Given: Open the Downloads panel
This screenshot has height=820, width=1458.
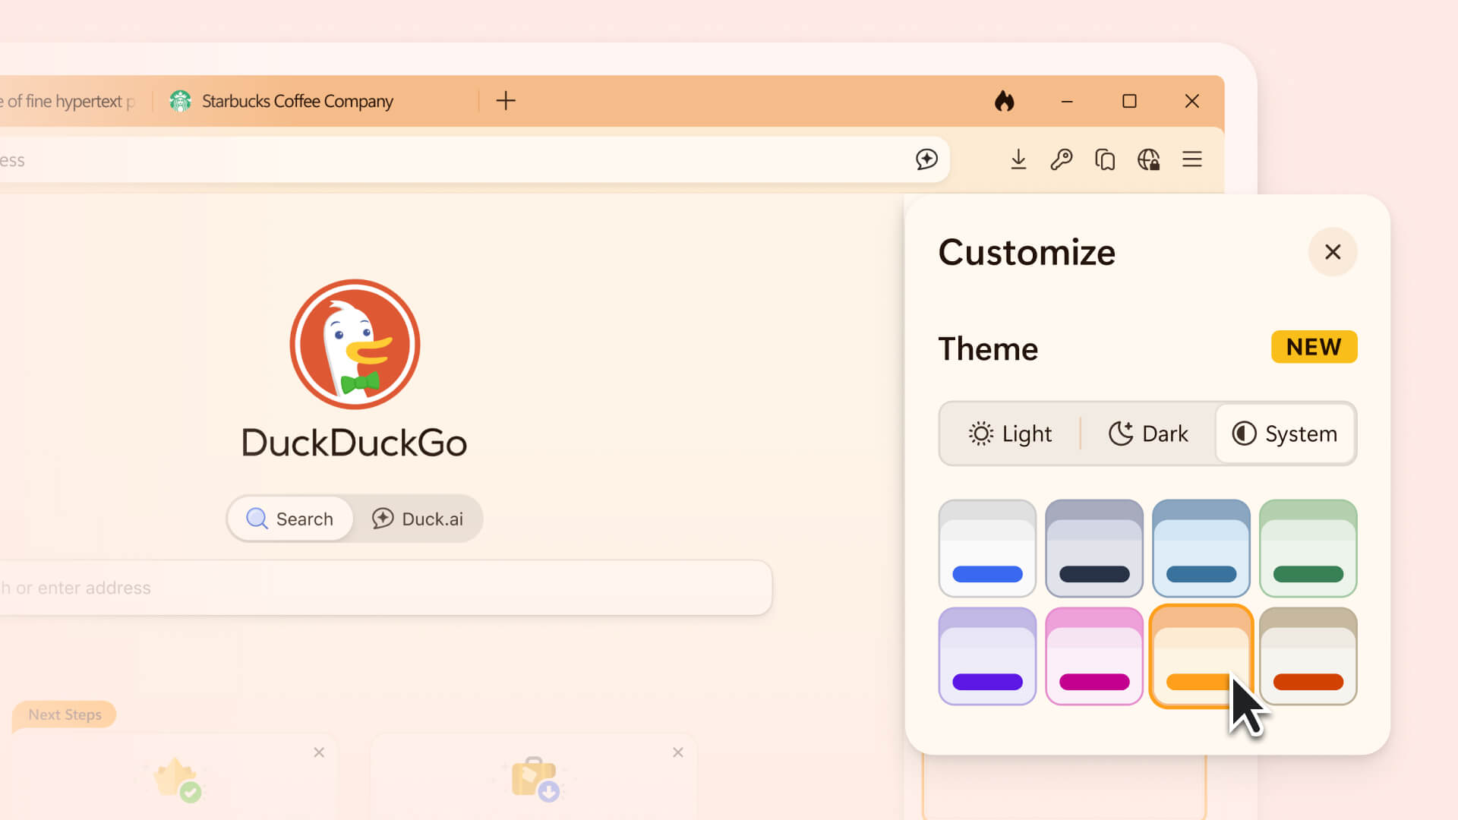Looking at the screenshot, I should 1018,159.
